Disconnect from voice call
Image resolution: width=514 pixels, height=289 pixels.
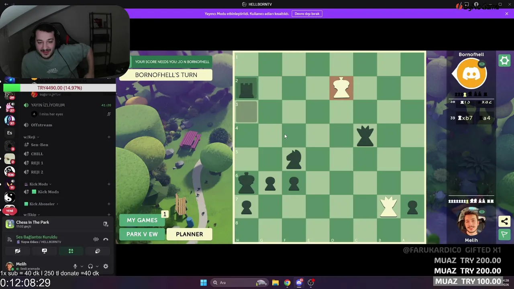point(106,239)
